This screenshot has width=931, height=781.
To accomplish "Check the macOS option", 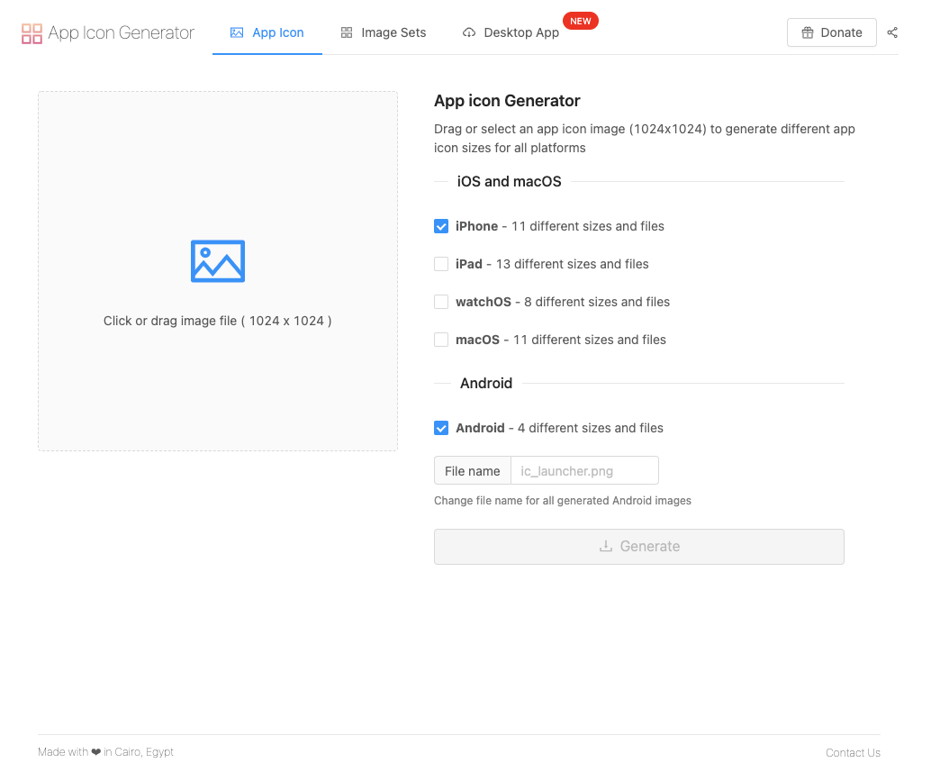I will (440, 340).
